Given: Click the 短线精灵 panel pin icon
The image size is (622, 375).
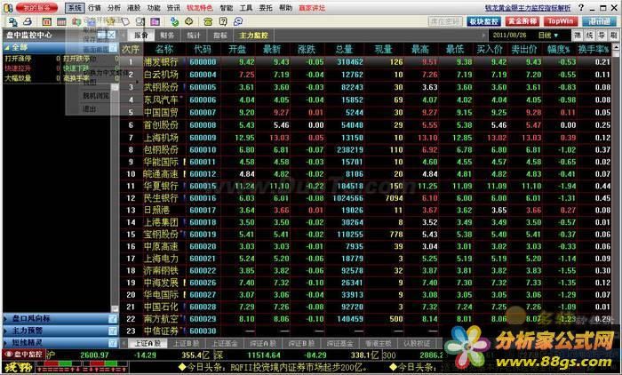Looking at the screenshot, I should point(113,342).
